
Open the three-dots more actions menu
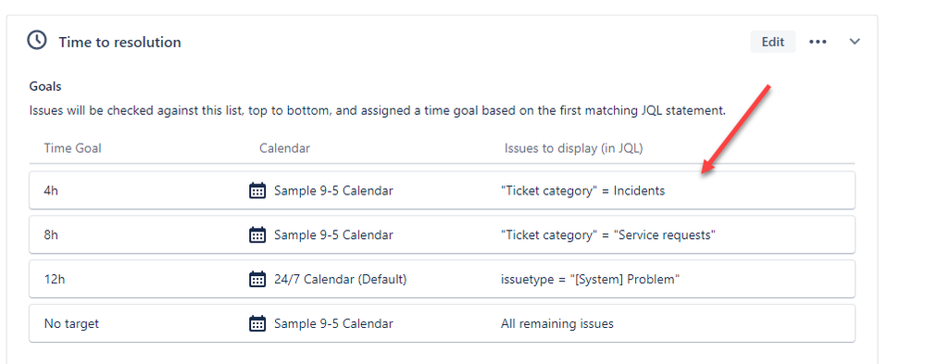click(x=818, y=42)
